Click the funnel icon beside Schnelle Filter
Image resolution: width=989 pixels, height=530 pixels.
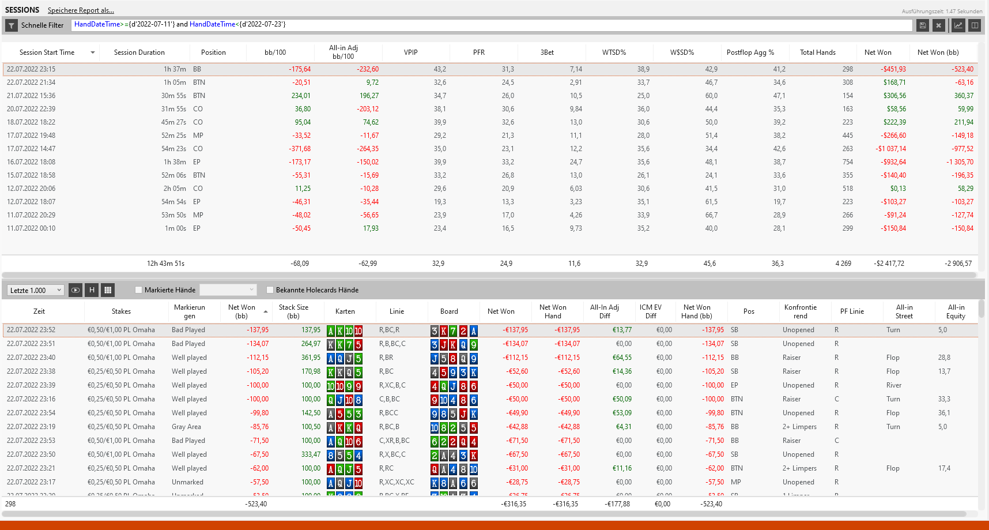point(12,25)
